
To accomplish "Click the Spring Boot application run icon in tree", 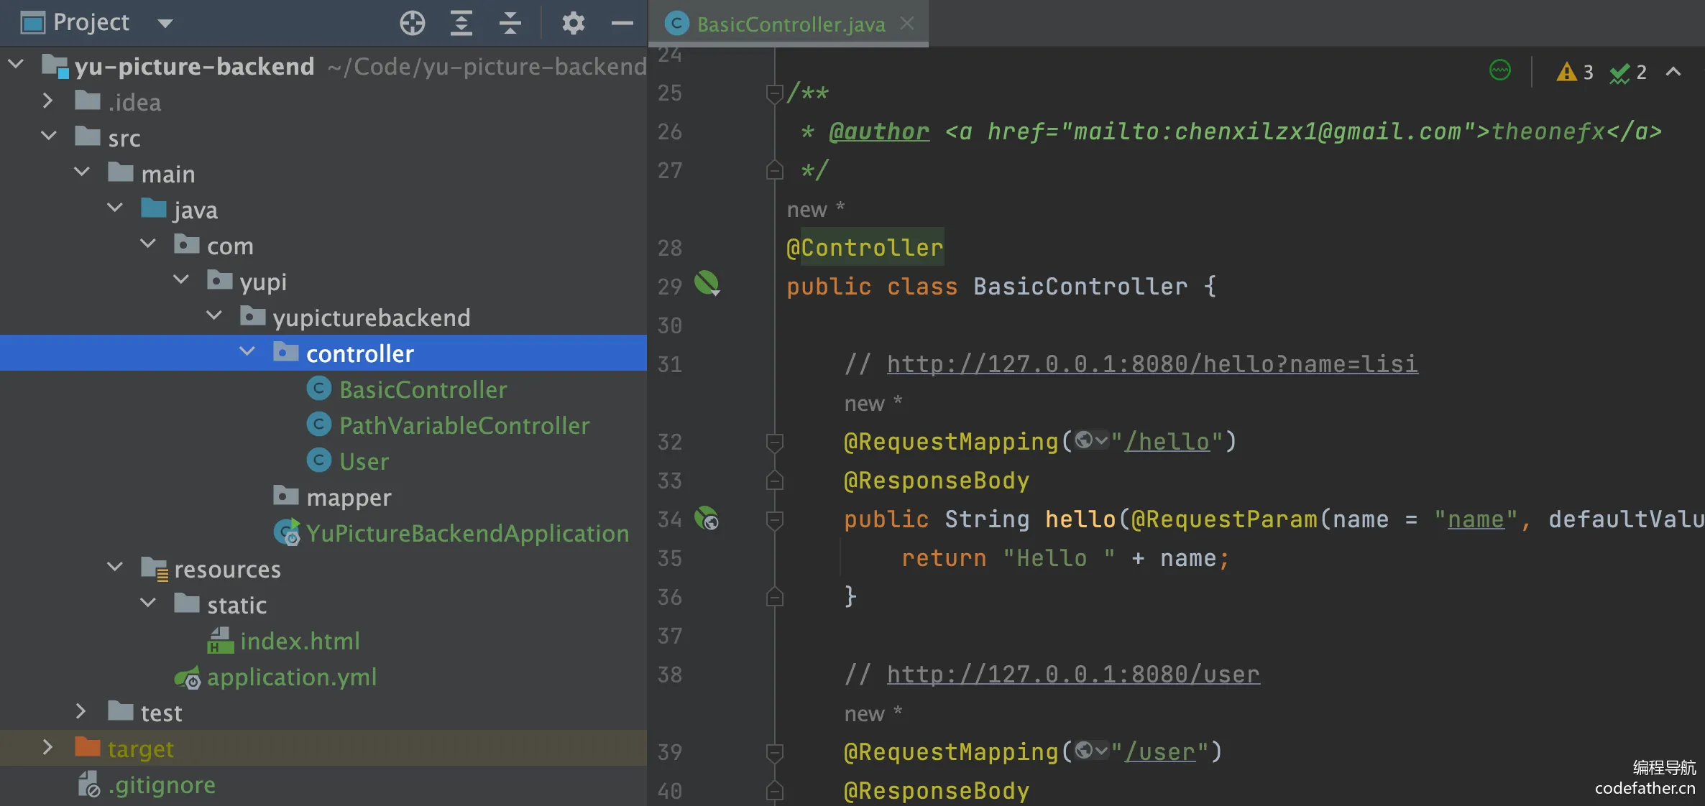I will pos(287,532).
